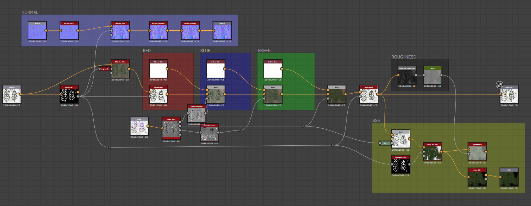This screenshot has height=206, width=531.
Task: Click the Histogram Scan node in SSS frame
Action: coord(400,165)
